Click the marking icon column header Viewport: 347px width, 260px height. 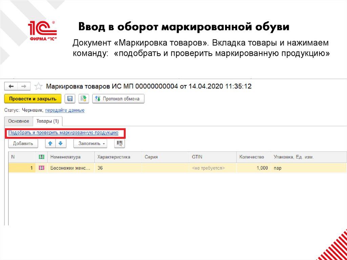click(x=42, y=157)
